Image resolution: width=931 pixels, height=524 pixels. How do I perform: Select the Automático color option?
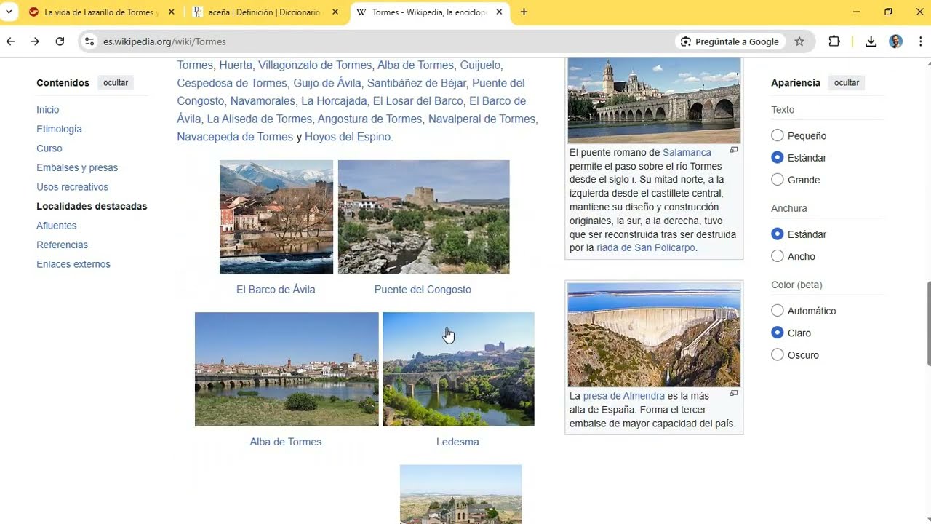(778, 311)
